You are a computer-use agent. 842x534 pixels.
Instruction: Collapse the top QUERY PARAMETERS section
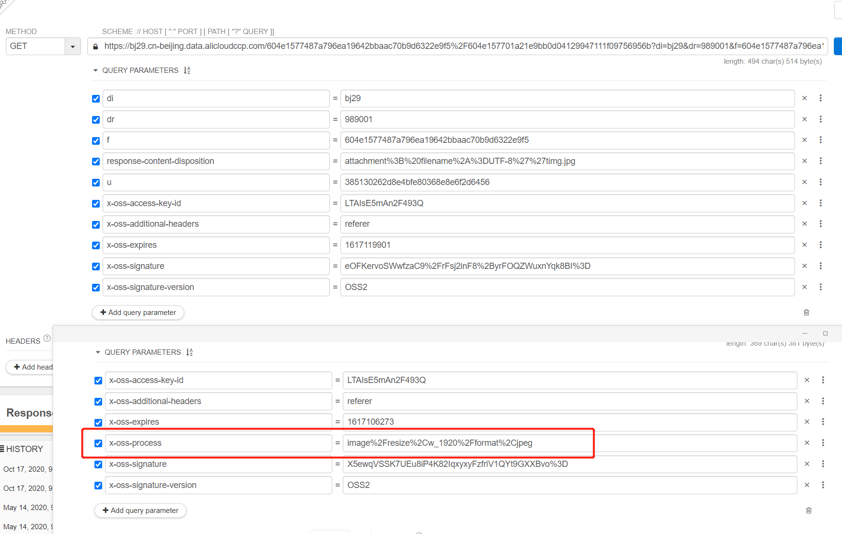[95, 70]
